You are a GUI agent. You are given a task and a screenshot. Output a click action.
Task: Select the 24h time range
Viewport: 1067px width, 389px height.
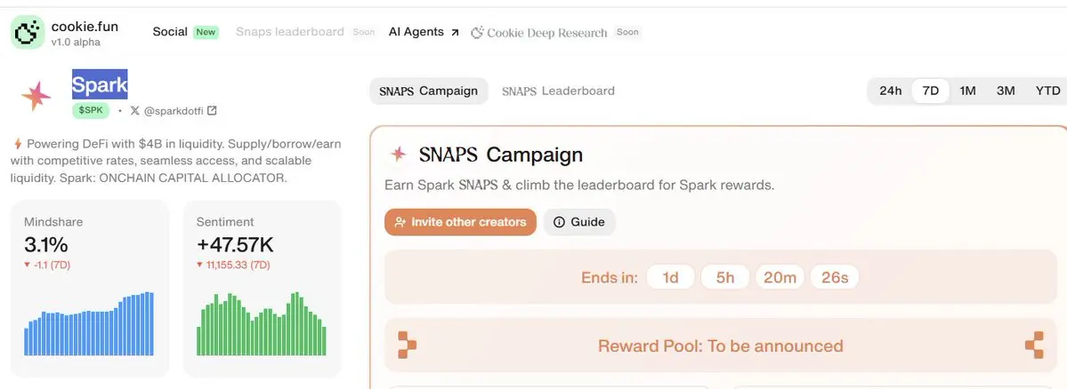890,91
